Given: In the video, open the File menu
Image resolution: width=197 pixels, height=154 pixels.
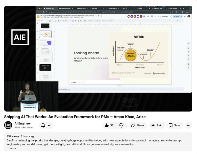Looking at the screenshot, I should pyautogui.click(x=42, y=18).
